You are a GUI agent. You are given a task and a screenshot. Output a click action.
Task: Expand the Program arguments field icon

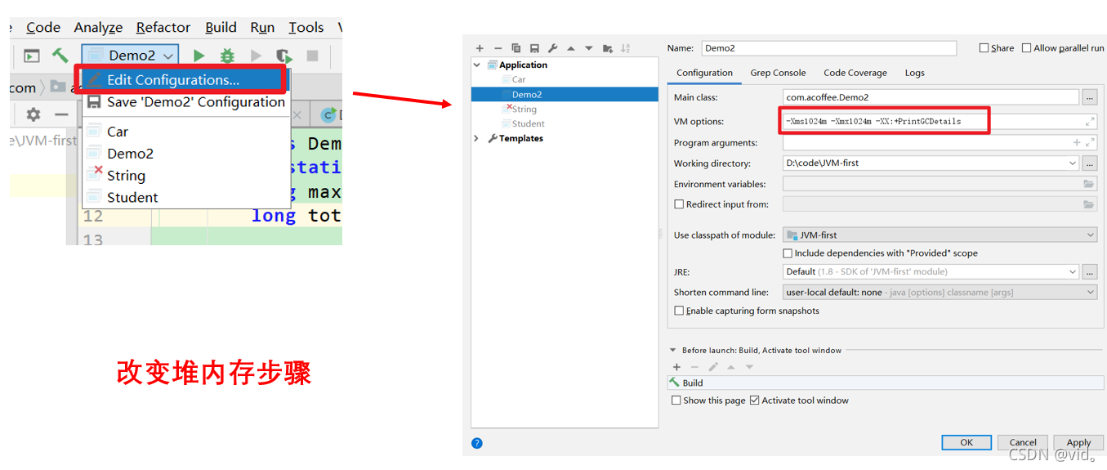pyautogui.click(x=1090, y=142)
